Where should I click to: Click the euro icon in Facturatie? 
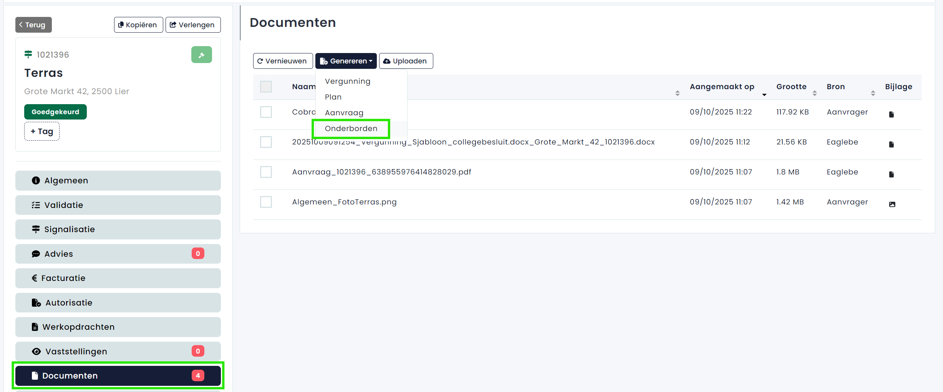click(x=35, y=278)
